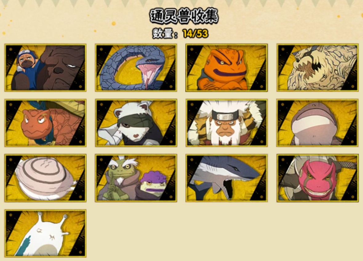Select the giant clam shell summon card
This screenshot has height=261, width=363.
(x=46, y=178)
